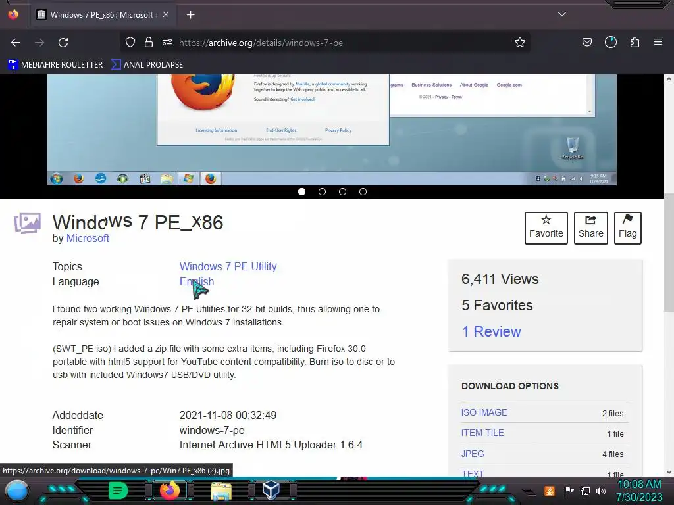Screen dimensions: 674x505
Task: Open the Firefox hamburger menu
Action: [658, 42]
